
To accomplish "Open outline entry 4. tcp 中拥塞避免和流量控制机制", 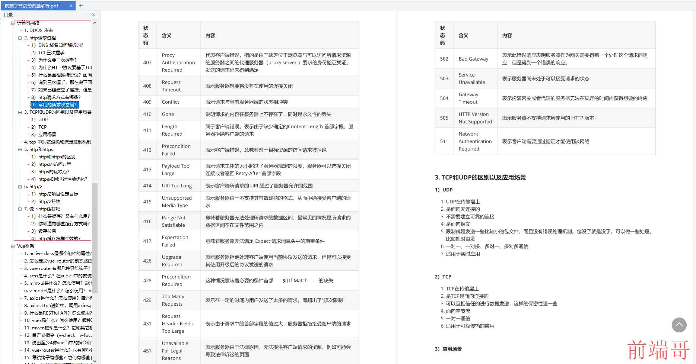I will coord(57,142).
